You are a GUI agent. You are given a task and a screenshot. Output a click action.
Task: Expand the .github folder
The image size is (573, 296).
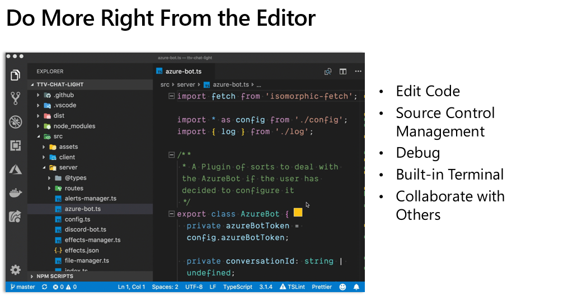[x=90, y=95]
